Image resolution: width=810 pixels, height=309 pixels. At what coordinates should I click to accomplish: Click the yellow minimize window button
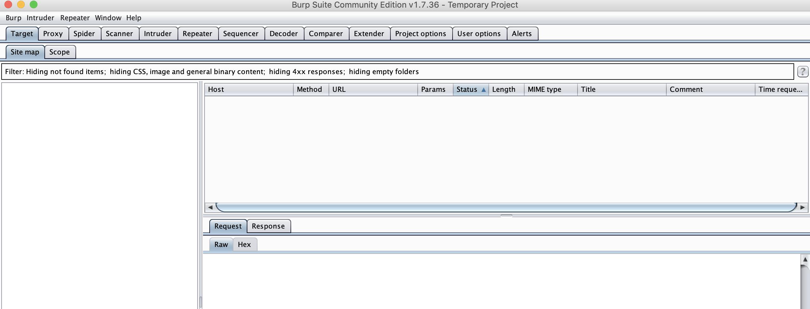[21, 4]
